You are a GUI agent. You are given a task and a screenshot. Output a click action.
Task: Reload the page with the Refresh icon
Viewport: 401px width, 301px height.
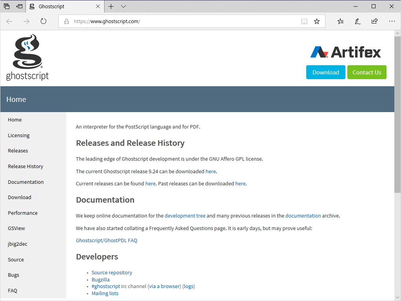(x=43, y=21)
